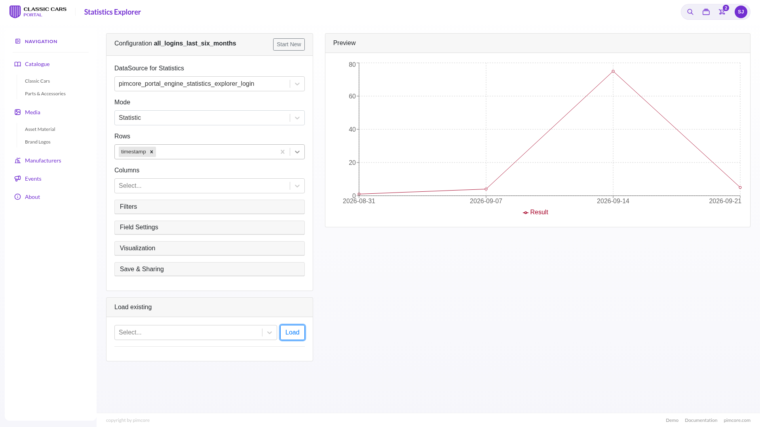This screenshot has height=427, width=760.
Task: Open the Columns select dropdown
Action: coord(209,186)
